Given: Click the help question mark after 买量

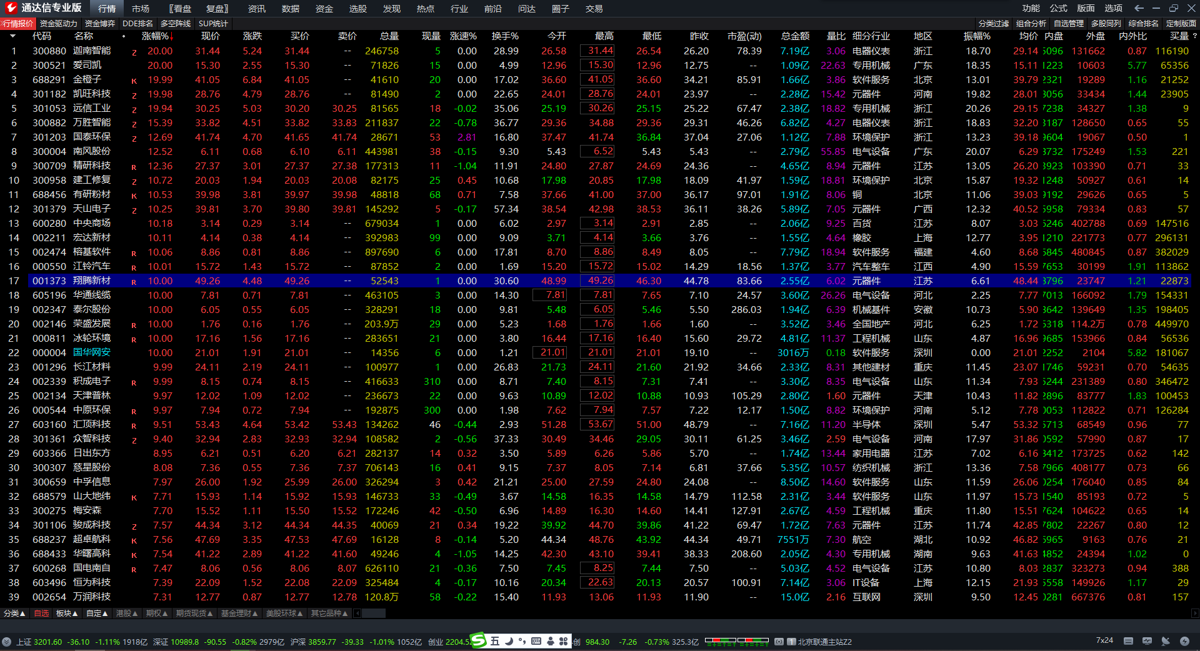Looking at the screenshot, I should 1195,36.
